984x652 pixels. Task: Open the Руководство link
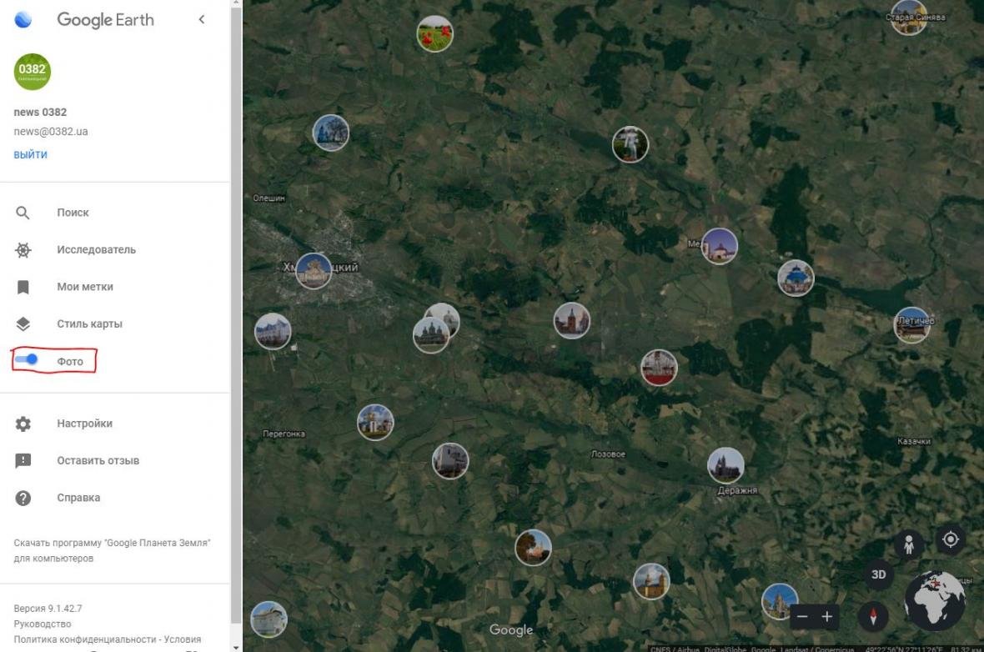[x=42, y=624]
